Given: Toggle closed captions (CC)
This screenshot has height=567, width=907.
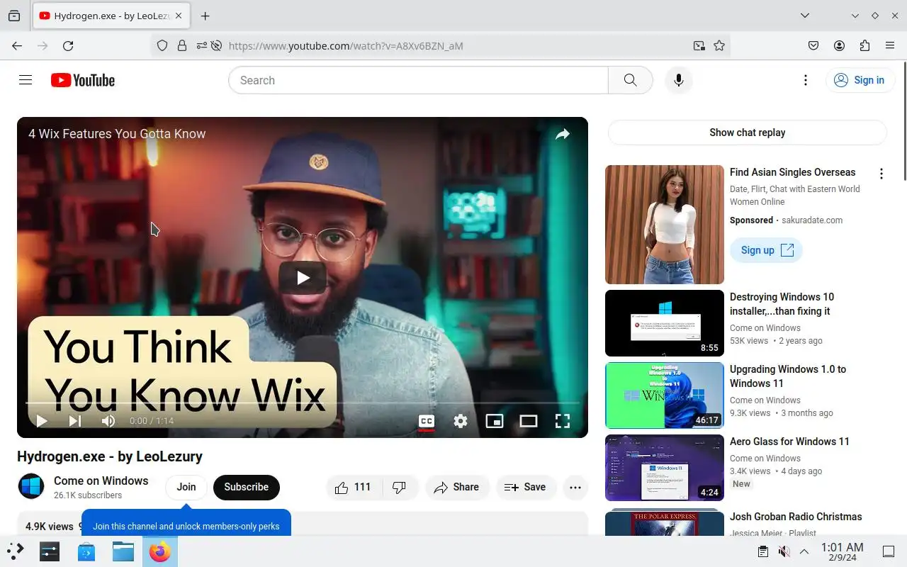Looking at the screenshot, I should [x=427, y=421].
